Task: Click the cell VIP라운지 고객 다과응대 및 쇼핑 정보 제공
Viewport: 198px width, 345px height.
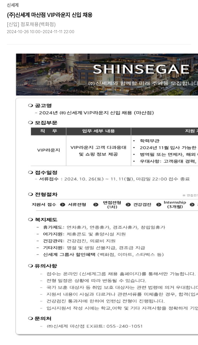Action: (98, 151)
